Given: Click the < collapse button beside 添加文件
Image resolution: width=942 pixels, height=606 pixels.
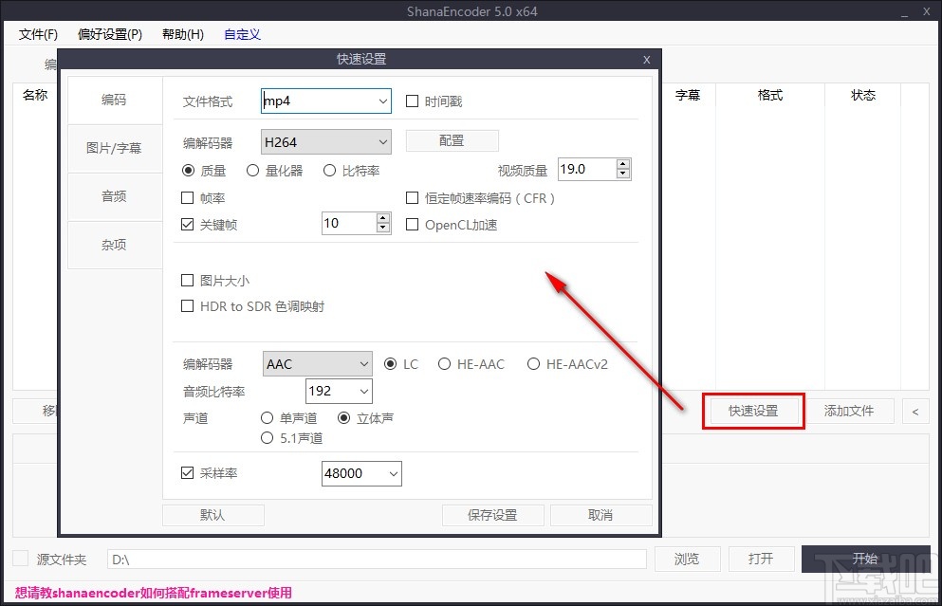Looking at the screenshot, I should click(915, 412).
